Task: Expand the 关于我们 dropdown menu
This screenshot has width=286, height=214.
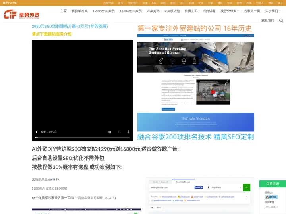Action: [272, 11]
